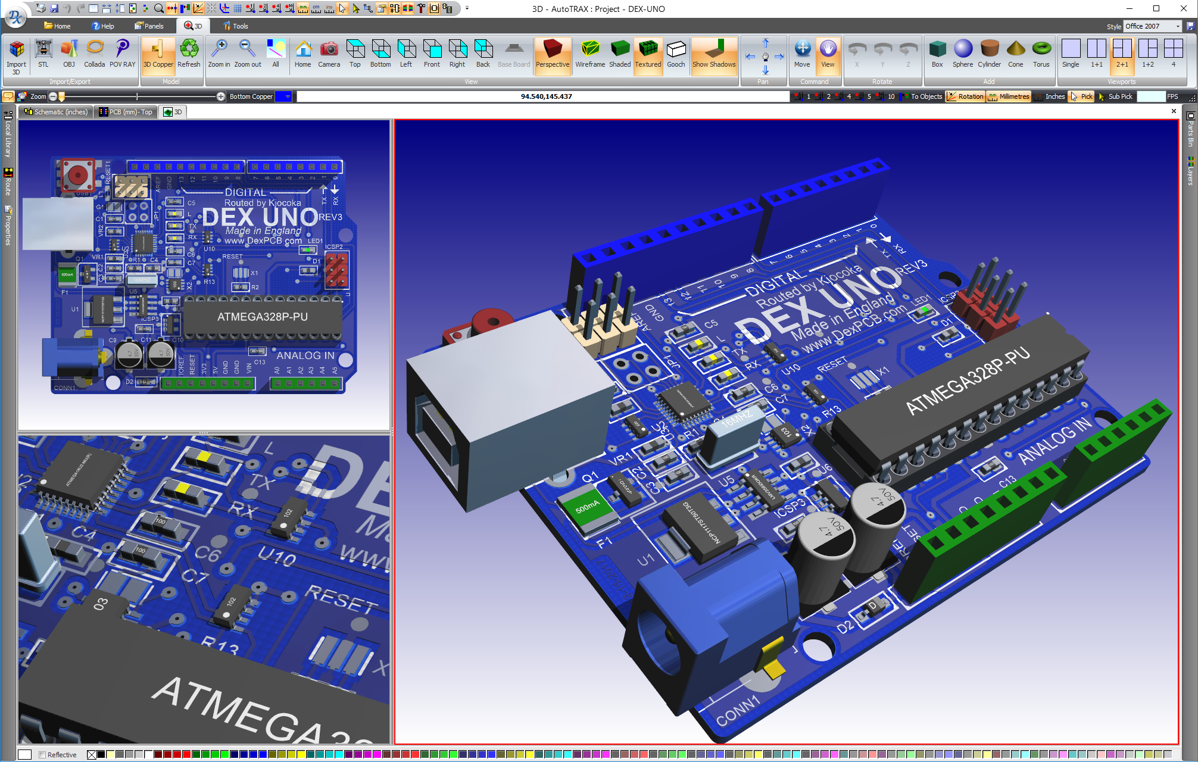Add a Sphere to the scene
This screenshot has height=762, width=1198.
click(x=963, y=55)
